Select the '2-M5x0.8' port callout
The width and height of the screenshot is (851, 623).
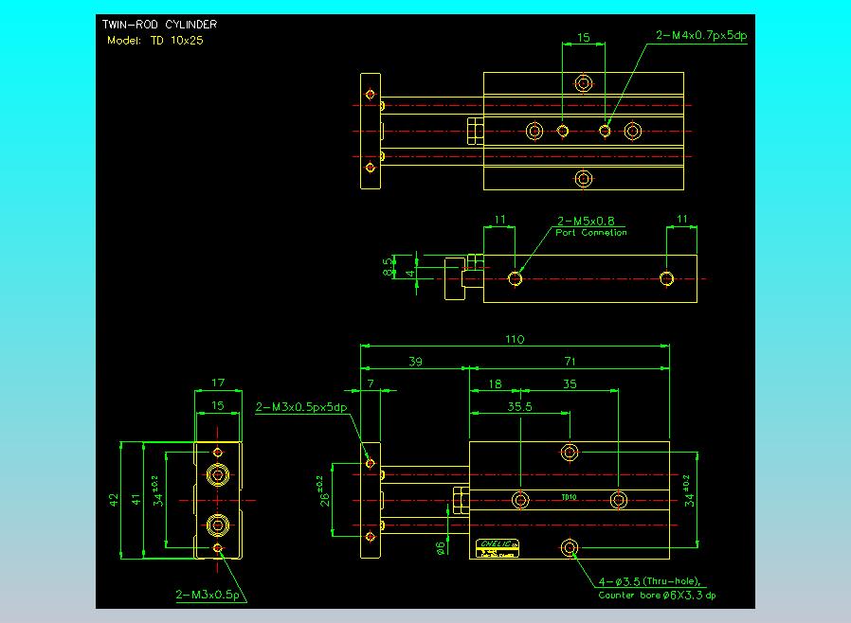coord(586,221)
